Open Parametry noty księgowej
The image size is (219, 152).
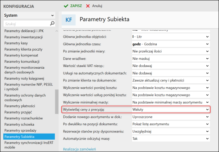tap(24, 79)
